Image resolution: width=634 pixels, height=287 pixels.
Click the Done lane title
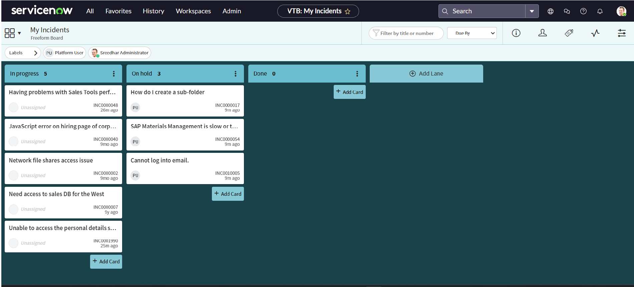click(x=260, y=74)
